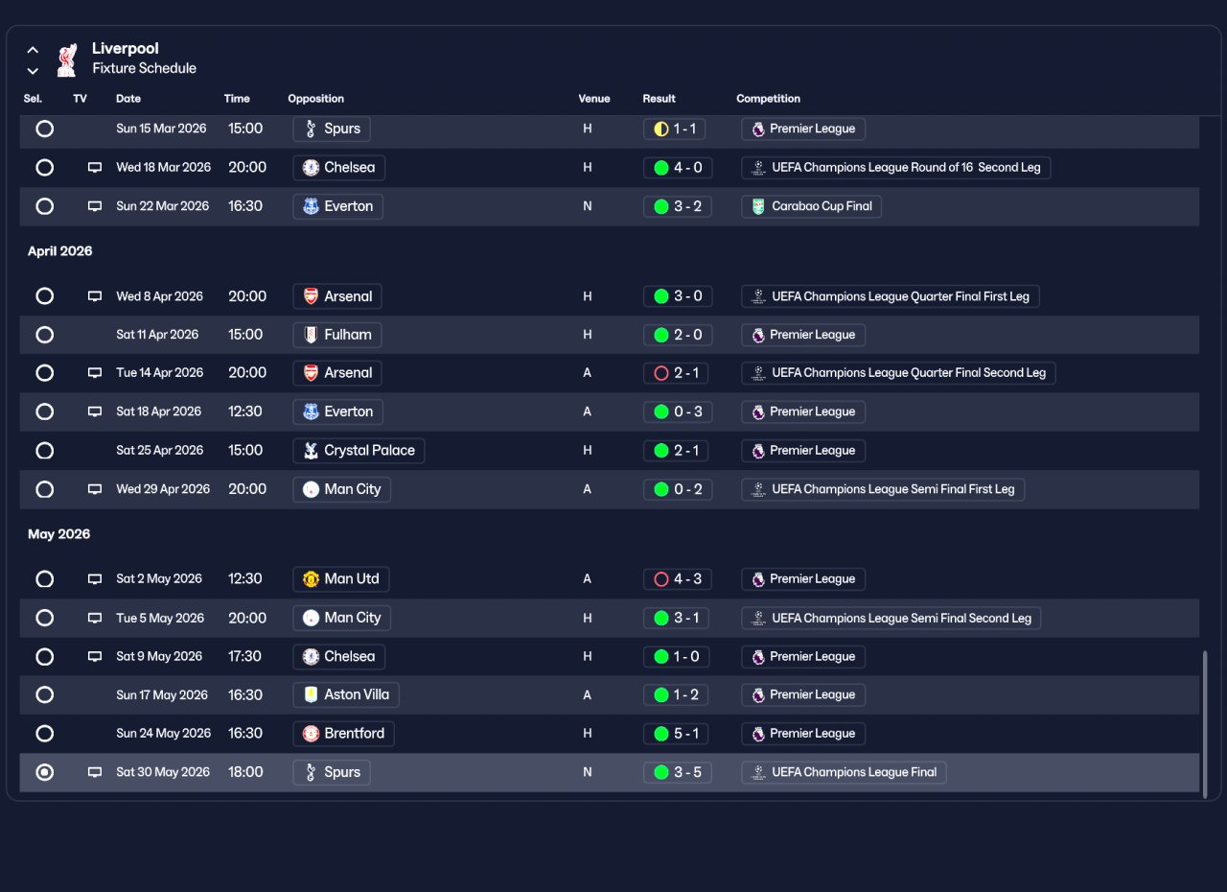
Task: Click the down chevron beside Liverpool
Action: coord(33,71)
